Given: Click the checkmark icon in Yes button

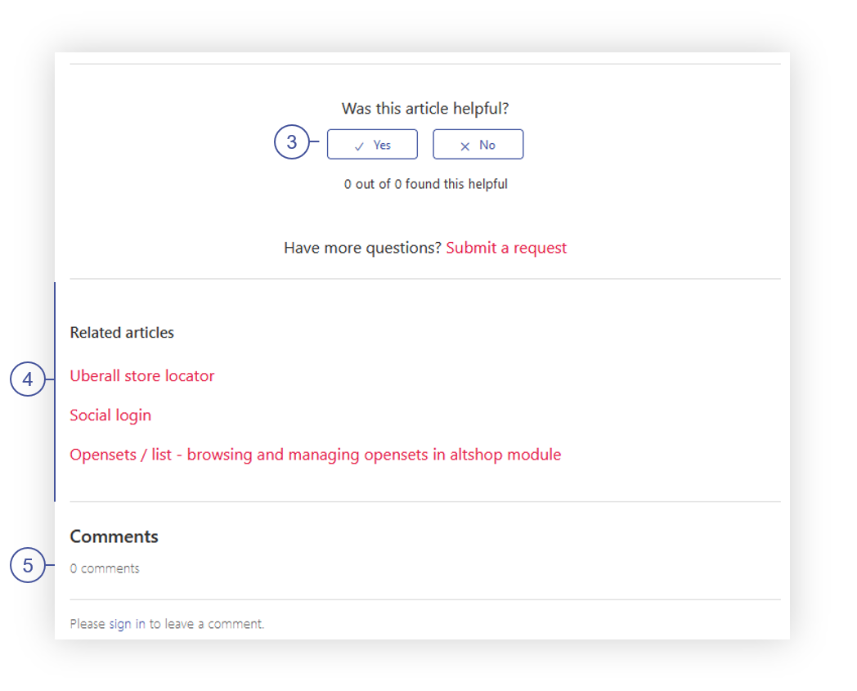Looking at the screenshot, I should 359,146.
